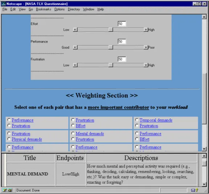Select Frustration radio in the Frustration/Effort pair

click(x=73, y=120)
